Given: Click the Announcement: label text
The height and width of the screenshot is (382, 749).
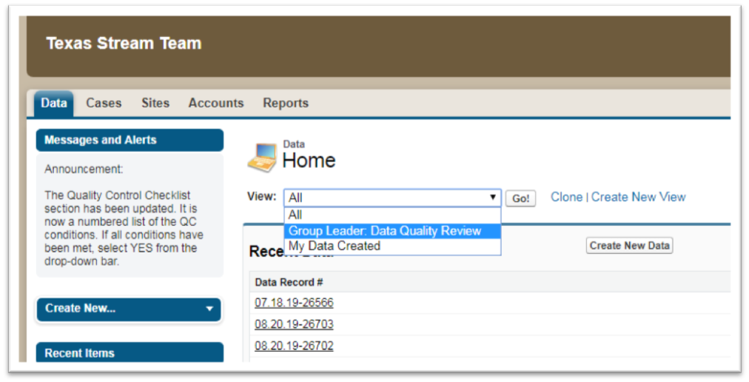Looking at the screenshot, I should 84,170.
